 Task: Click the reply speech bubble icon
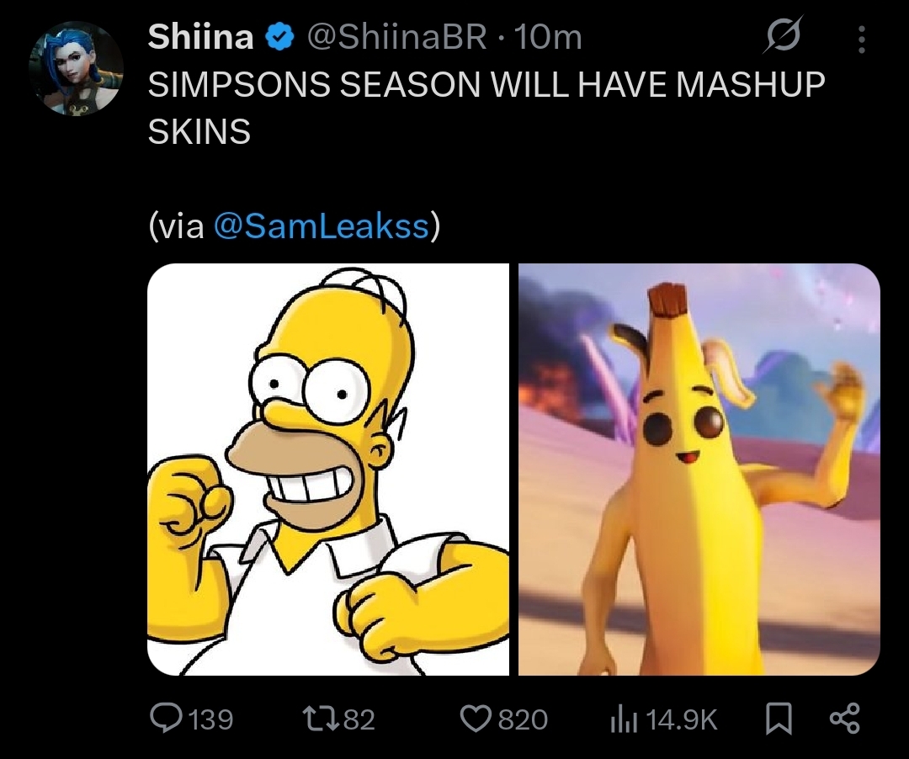click(x=164, y=718)
